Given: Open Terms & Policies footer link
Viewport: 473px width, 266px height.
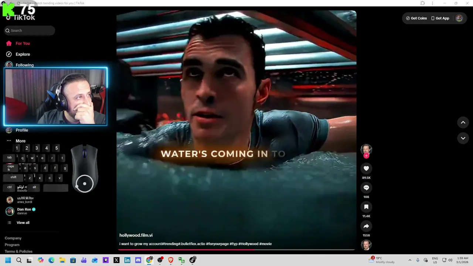Looking at the screenshot, I should click(18, 252).
